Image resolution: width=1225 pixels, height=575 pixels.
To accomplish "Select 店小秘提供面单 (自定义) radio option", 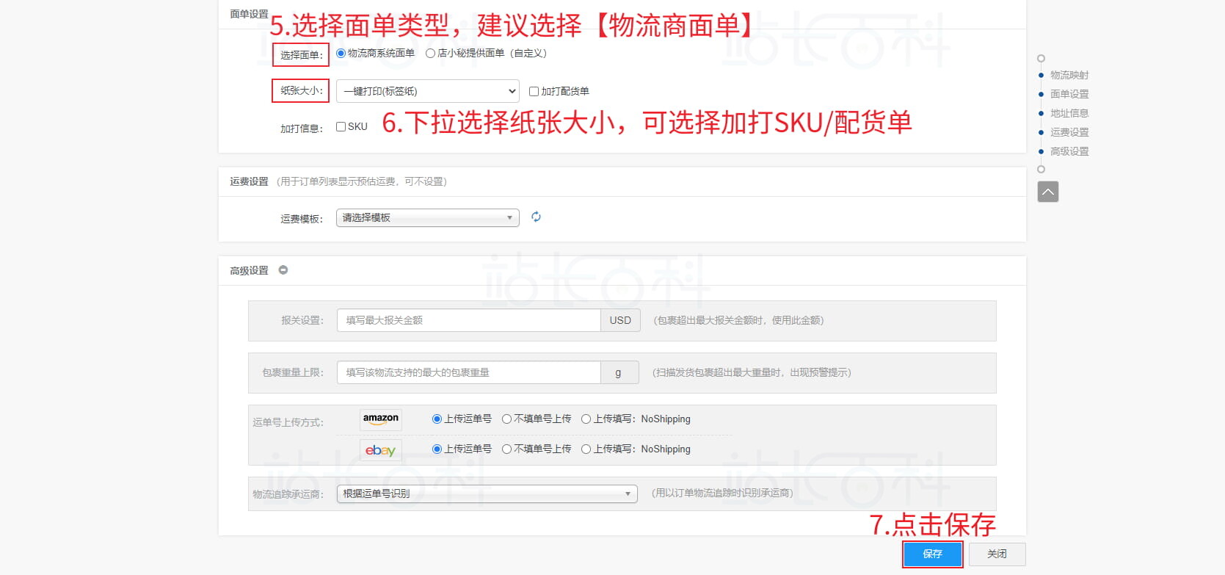I will pos(431,53).
